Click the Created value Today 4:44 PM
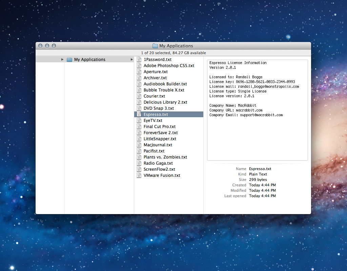Image resolution: width=347 pixels, height=271 pixels. click(262, 185)
